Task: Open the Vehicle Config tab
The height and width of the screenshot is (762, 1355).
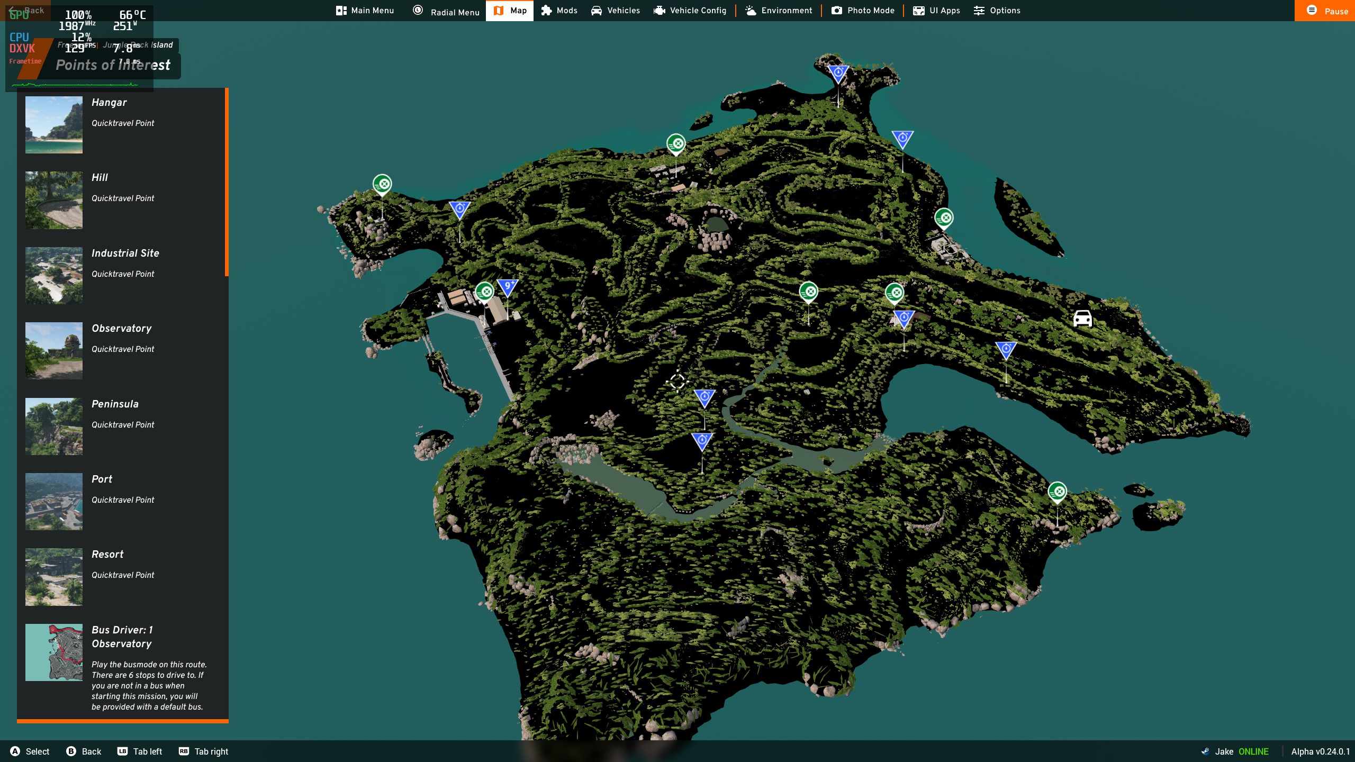Action: click(x=690, y=11)
